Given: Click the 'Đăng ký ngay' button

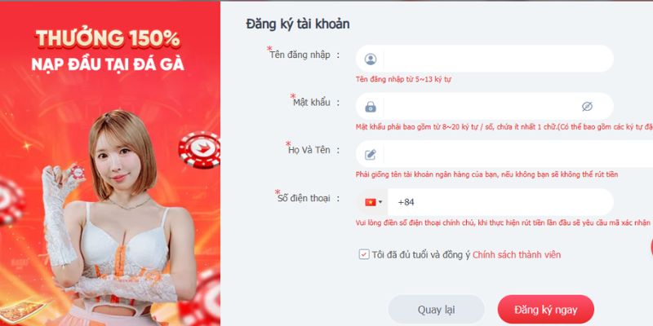Looking at the screenshot, I should coord(545,310).
